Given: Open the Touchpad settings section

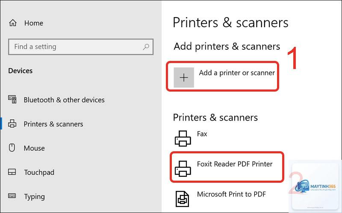Looking at the screenshot, I should (x=39, y=173).
